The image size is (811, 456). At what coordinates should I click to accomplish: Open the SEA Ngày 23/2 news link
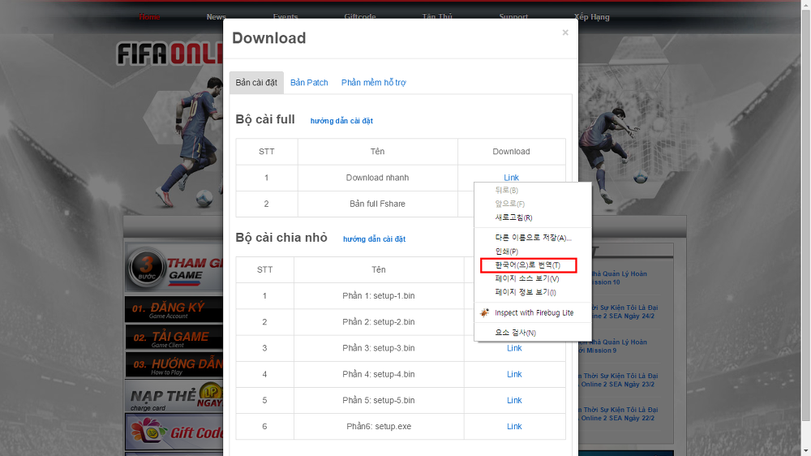[618, 380]
